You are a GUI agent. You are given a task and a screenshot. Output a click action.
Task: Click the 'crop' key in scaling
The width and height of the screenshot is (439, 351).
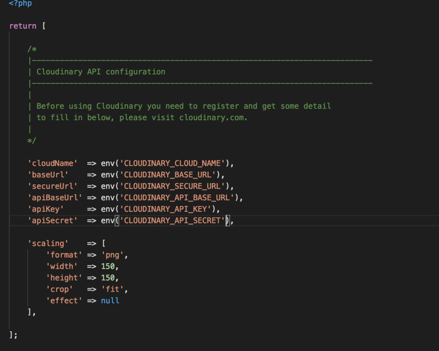coord(59,289)
